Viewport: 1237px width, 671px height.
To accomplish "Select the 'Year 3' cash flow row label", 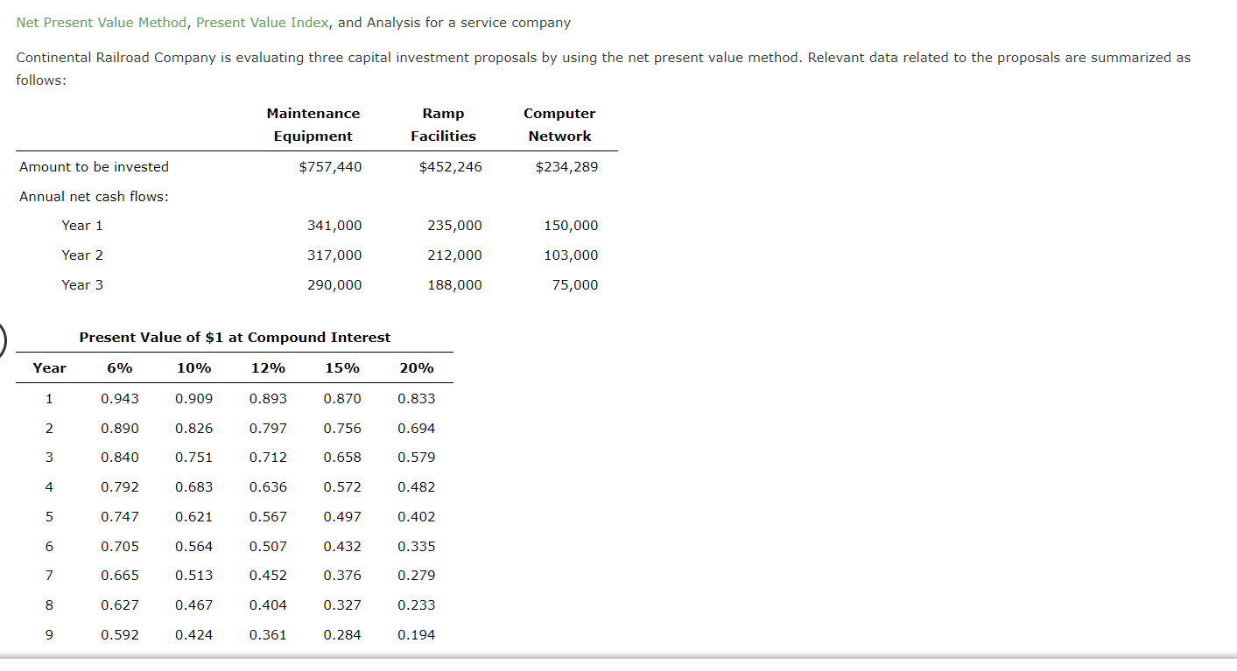I will pos(82,285).
